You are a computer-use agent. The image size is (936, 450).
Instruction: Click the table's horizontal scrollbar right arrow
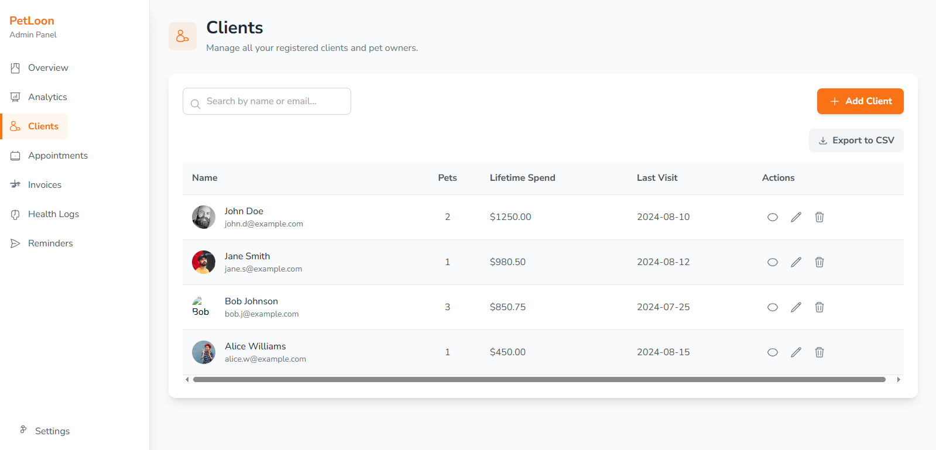(x=899, y=380)
